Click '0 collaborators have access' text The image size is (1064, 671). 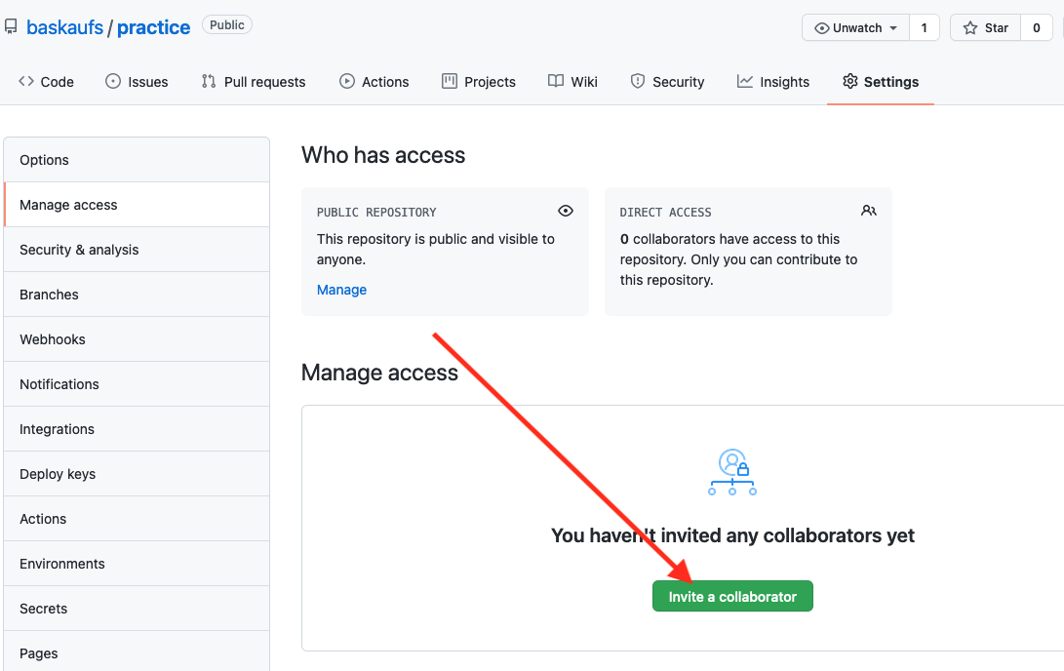point(739,259)
